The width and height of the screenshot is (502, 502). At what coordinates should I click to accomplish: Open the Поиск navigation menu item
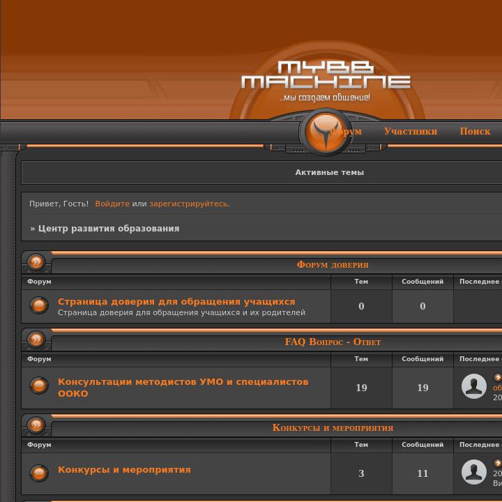tap(475, 131)
